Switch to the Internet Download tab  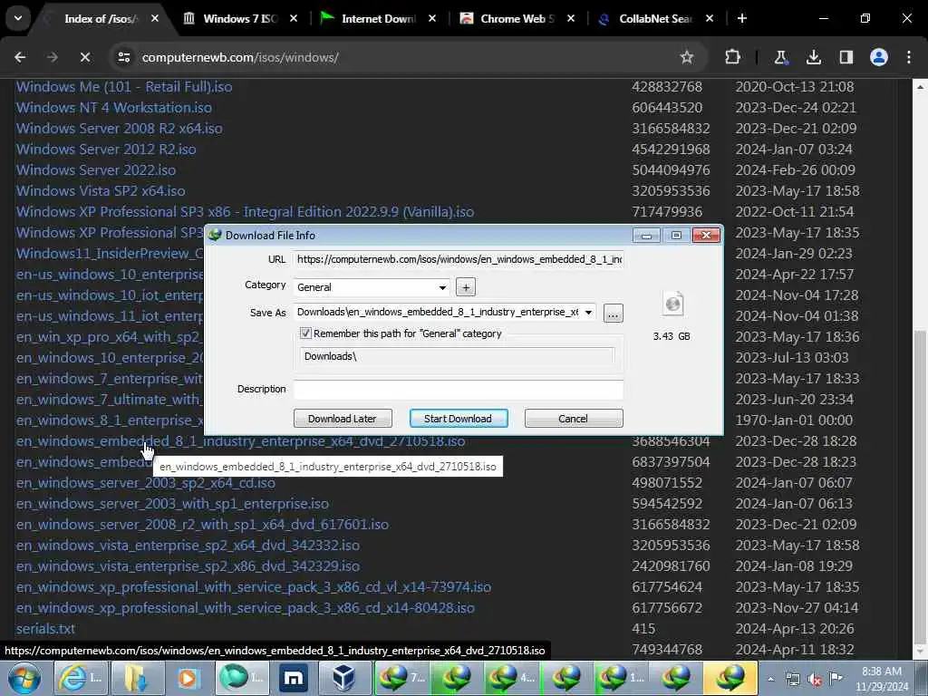[379, 18]
